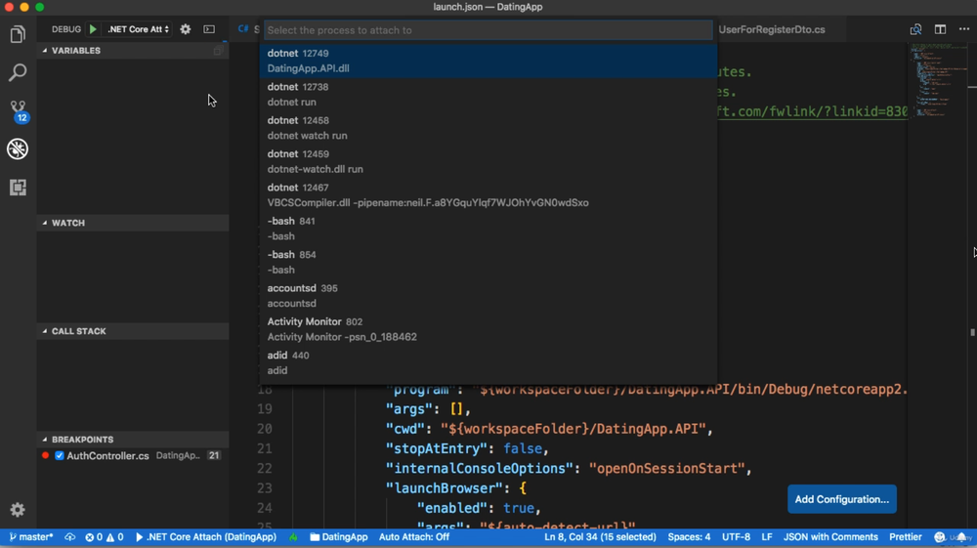Change indentation via Spaces: 4
977x548 pixels.
pyautogui.click(x=689, y=537)
